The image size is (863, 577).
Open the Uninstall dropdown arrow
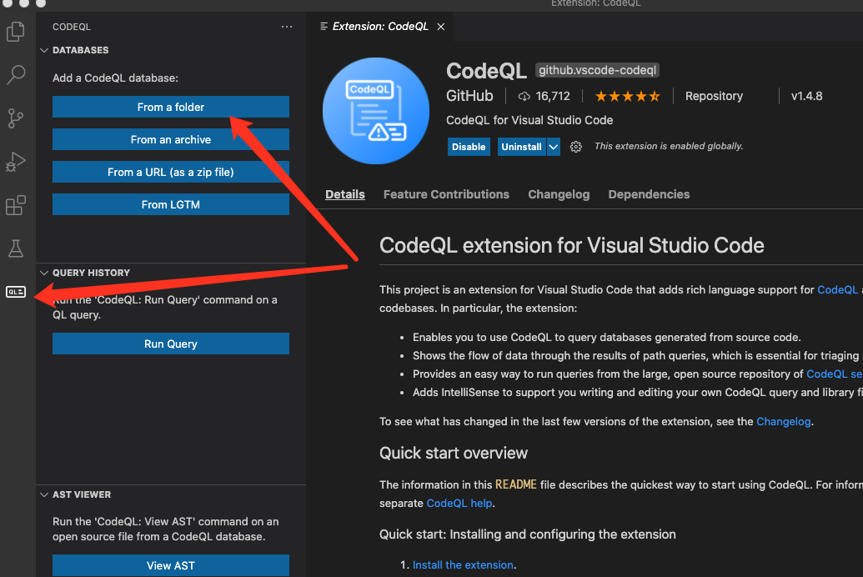[554, 147]
